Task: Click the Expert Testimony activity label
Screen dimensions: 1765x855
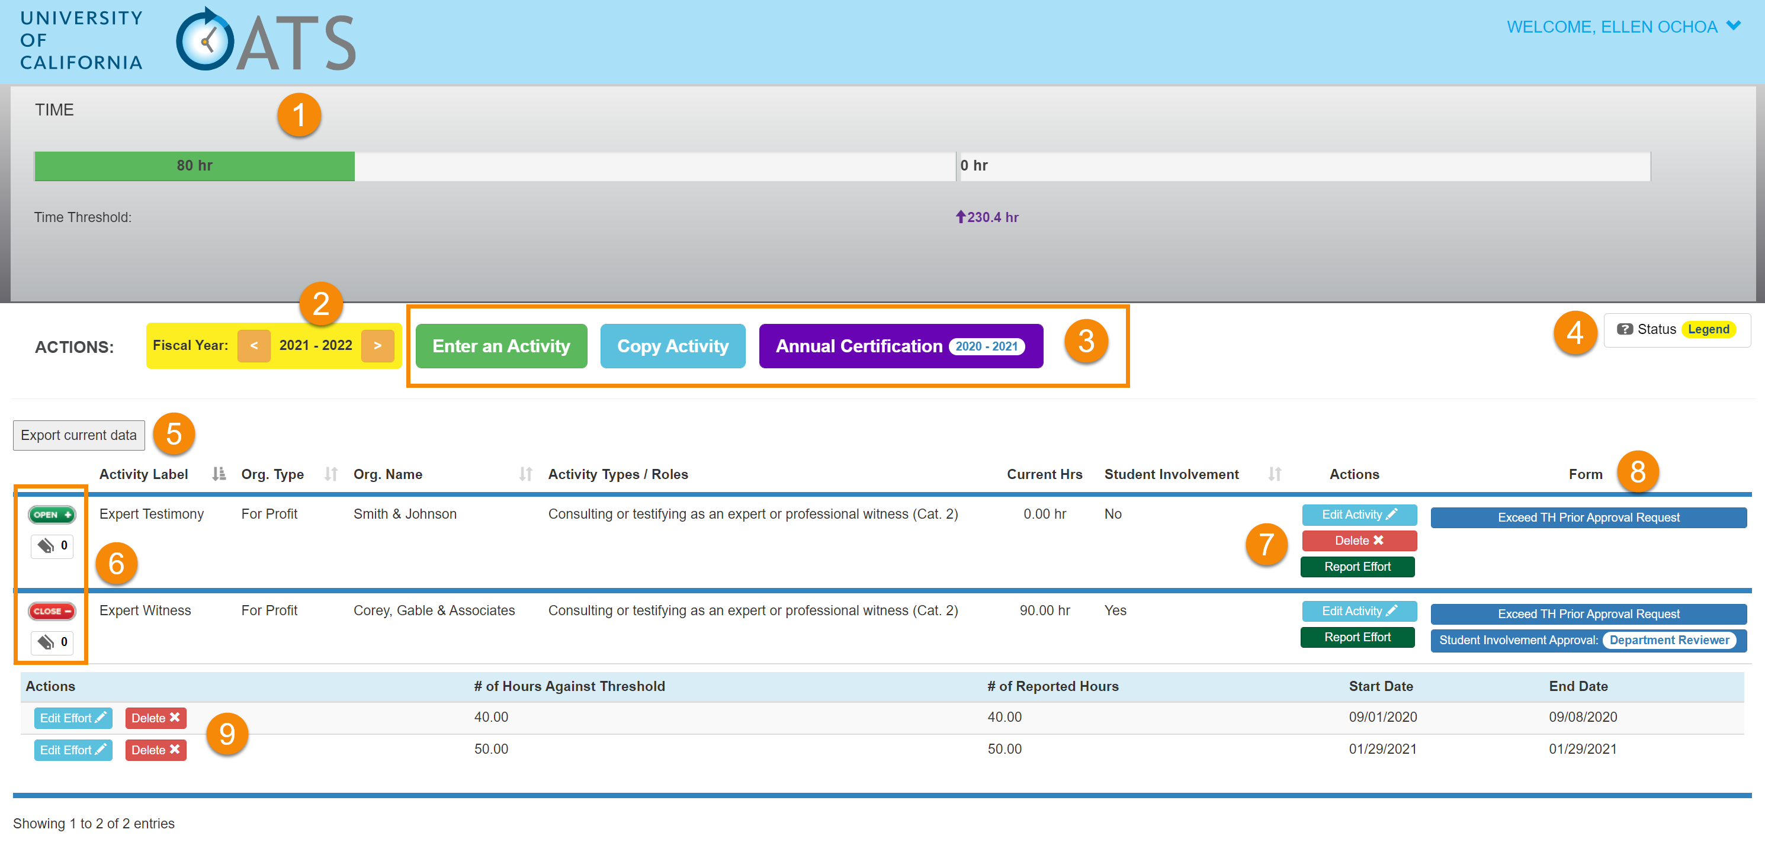Action: (x=152, y=514)
